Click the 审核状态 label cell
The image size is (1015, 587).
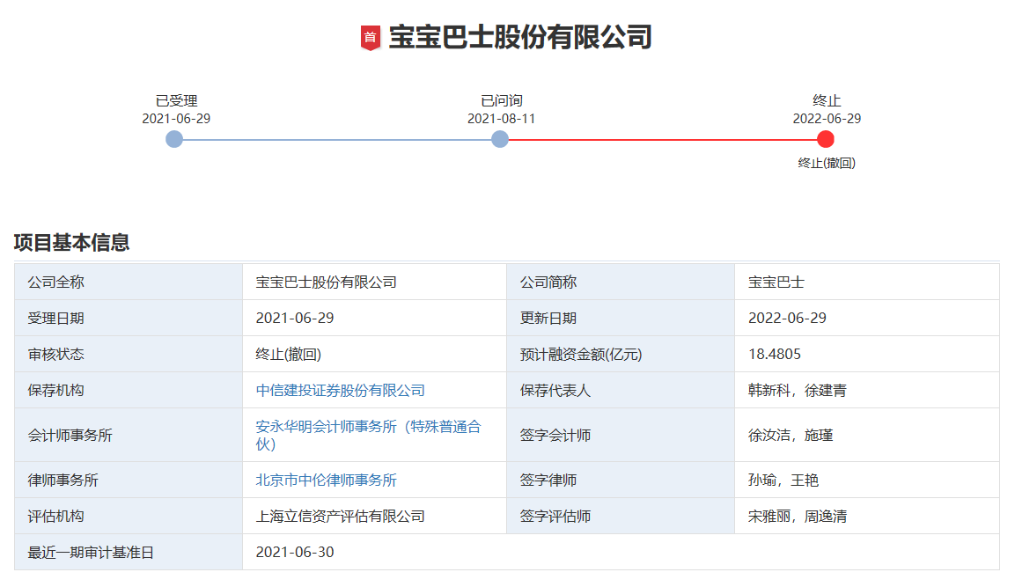pyautogui.click(x=129, y=355)
